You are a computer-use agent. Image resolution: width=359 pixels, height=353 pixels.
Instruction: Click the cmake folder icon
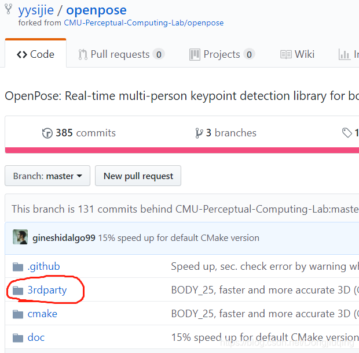tap(18, 314)
